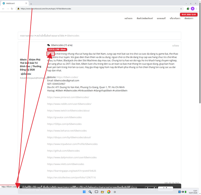201x195 pixels.
Task: Click the red date stamp 18-07-2026 12:01
Action: [189, 14]
